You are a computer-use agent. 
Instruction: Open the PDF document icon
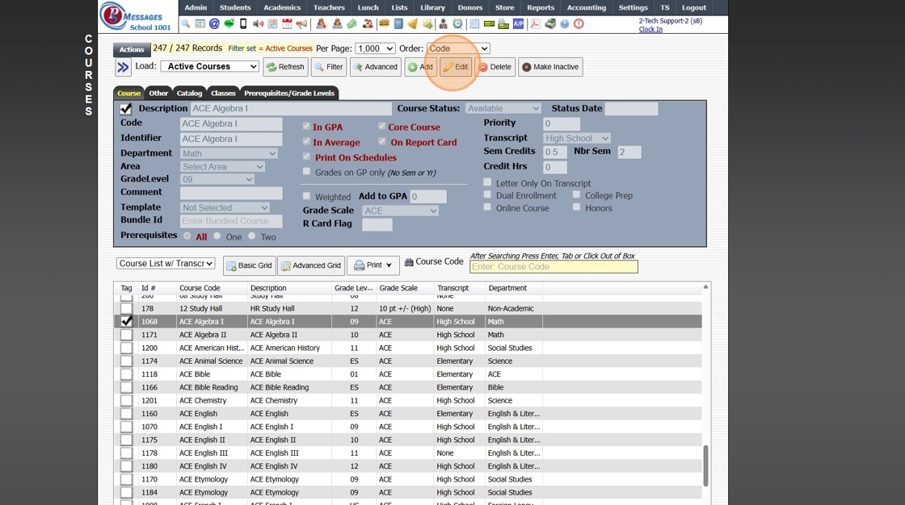click(x=535, y=24)
